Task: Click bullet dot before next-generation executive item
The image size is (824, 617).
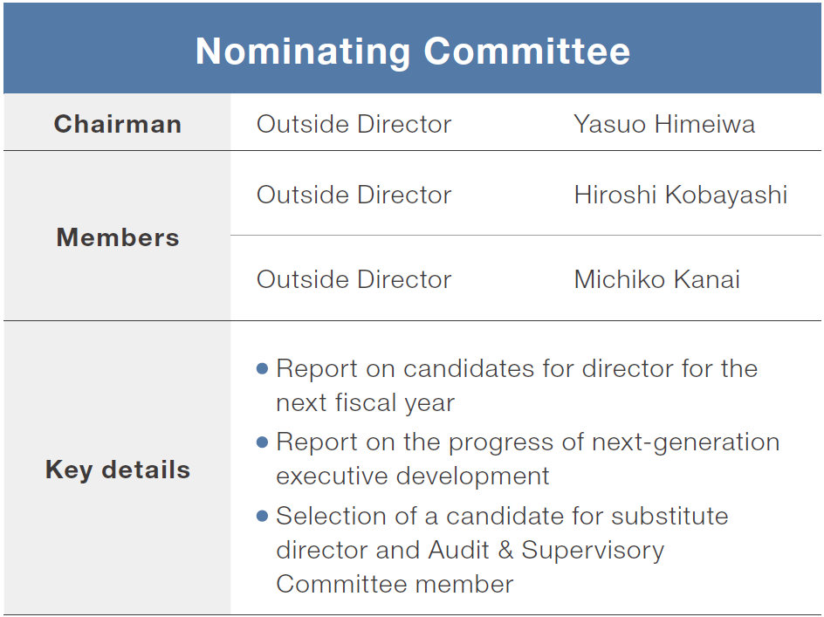Action: click(262, 442)
